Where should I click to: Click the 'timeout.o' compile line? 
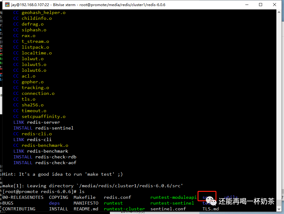[30, 111]
